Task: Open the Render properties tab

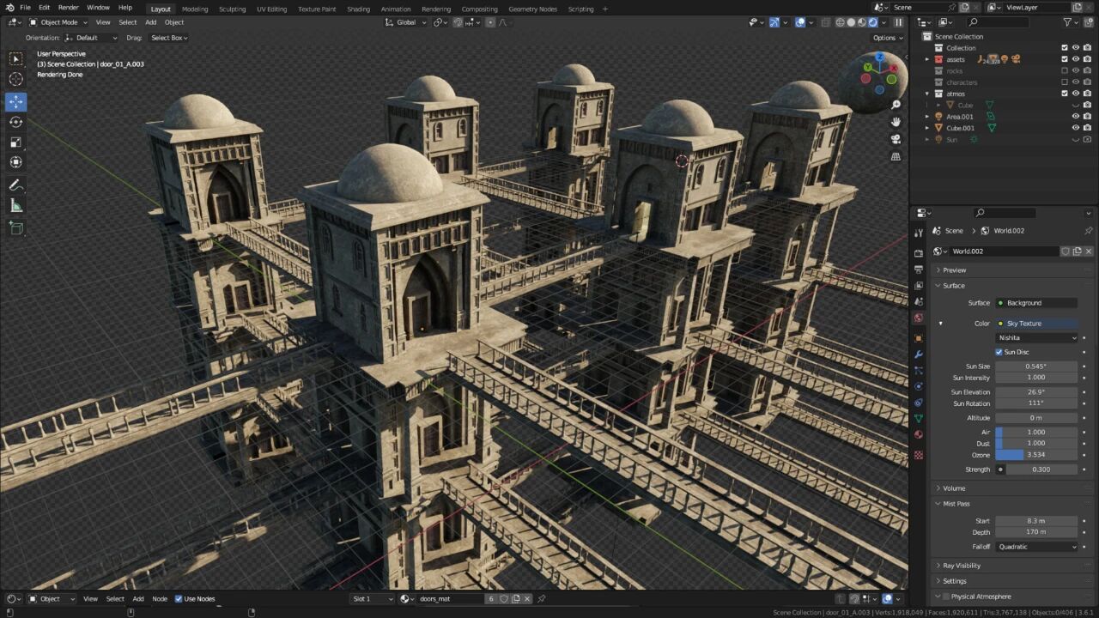Action: [x=918, y=253]
